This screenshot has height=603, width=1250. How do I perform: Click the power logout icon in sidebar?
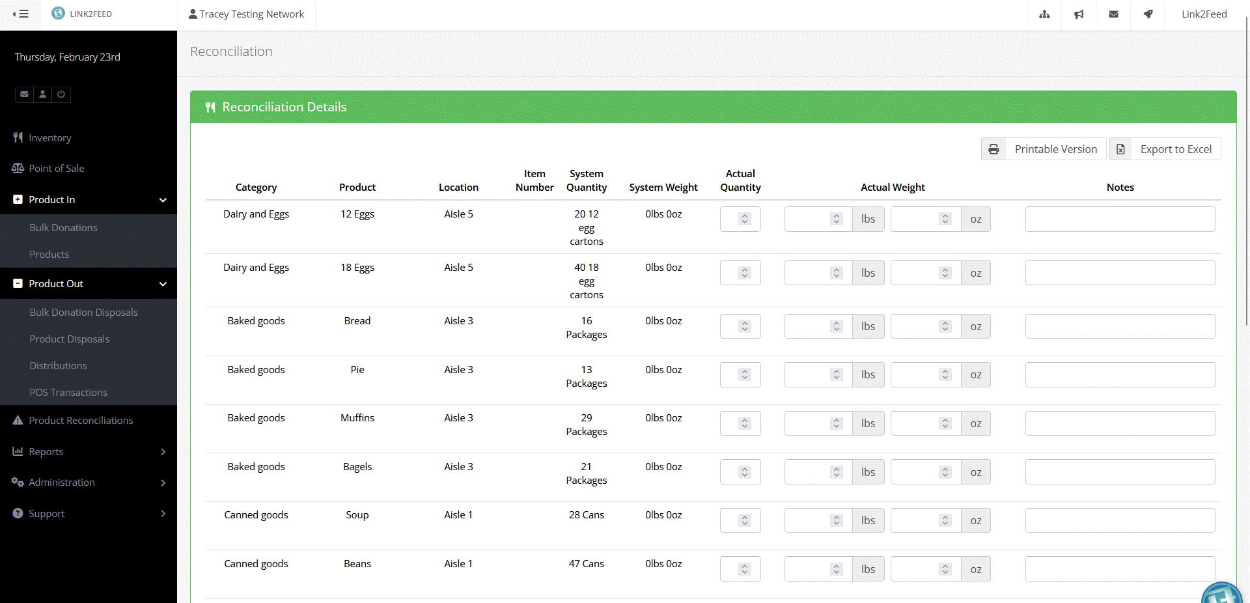(x=61, y=94)
